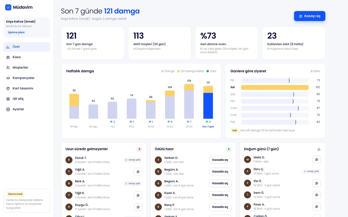Viewport: 348px width, 217px height.
Task: Click the Salı tag below visits chart
Action: tap(235, 130)
